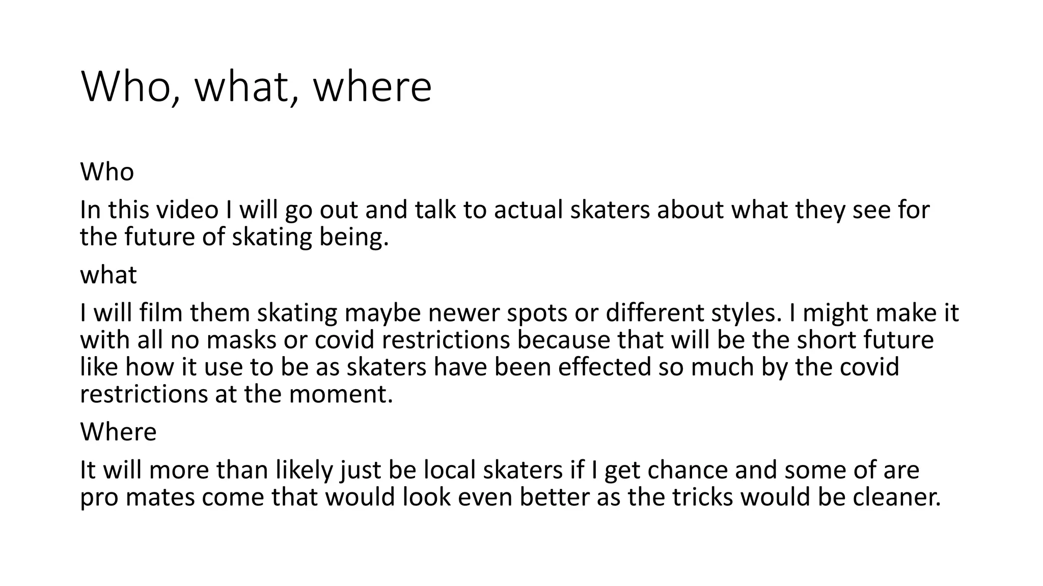Click the paragraph starting 'In this video'
The width and height of the screenshot is (1043, 586).
(x=505, y=223)
